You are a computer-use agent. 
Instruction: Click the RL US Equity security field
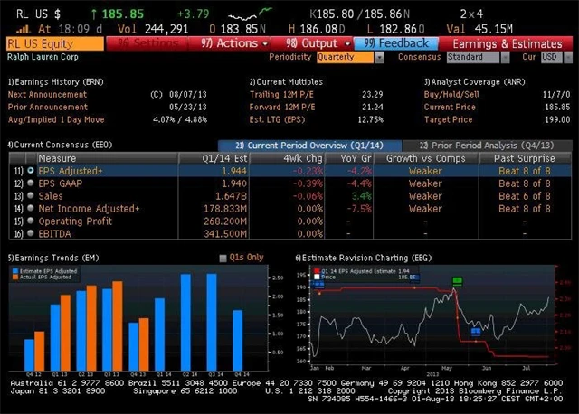click(54, 42)
